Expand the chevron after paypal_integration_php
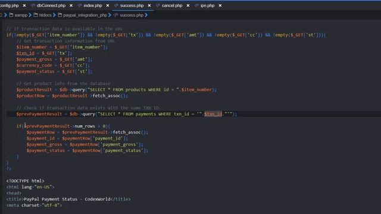This screenshot has height=214, width=381. [x=110, y=15]
